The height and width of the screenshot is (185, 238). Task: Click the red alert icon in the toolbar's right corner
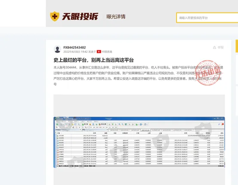[223, 124]
